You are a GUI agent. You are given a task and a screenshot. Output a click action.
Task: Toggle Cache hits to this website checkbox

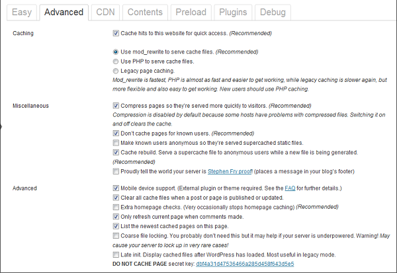pos(116,33)
